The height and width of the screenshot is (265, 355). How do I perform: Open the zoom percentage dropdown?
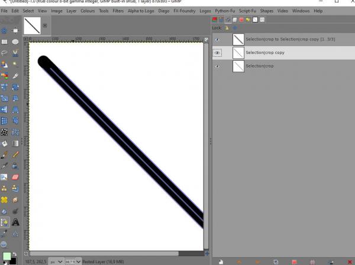coord(78,261)
